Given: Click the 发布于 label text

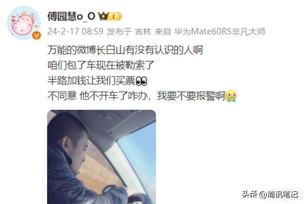Looking at the screenshot, I should (119, 31).
